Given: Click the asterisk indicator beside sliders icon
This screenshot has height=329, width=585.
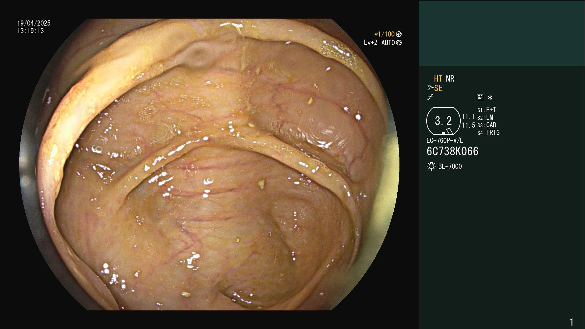Looking at the screenshot, I should pyautogui.click(x=490, y=98).
